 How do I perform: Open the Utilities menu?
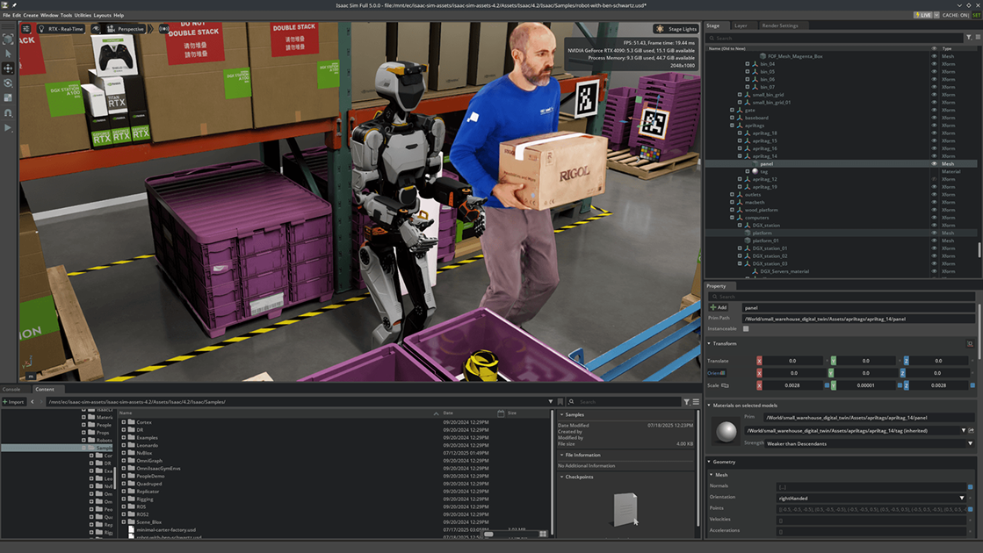[x=83, y=15]
